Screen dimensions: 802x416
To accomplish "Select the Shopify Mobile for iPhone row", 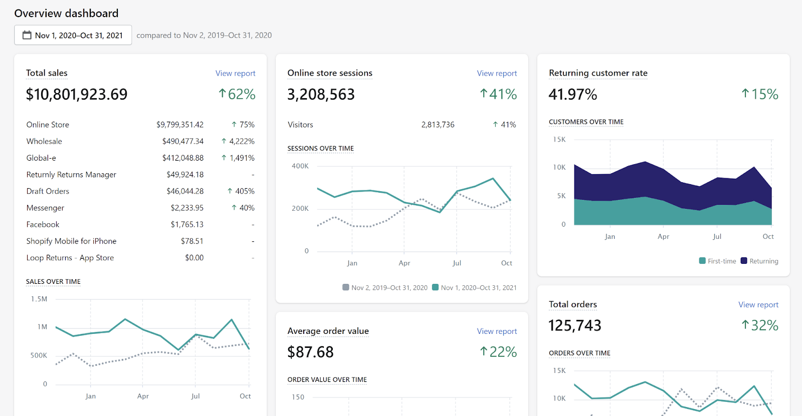I will coord(140,241).
